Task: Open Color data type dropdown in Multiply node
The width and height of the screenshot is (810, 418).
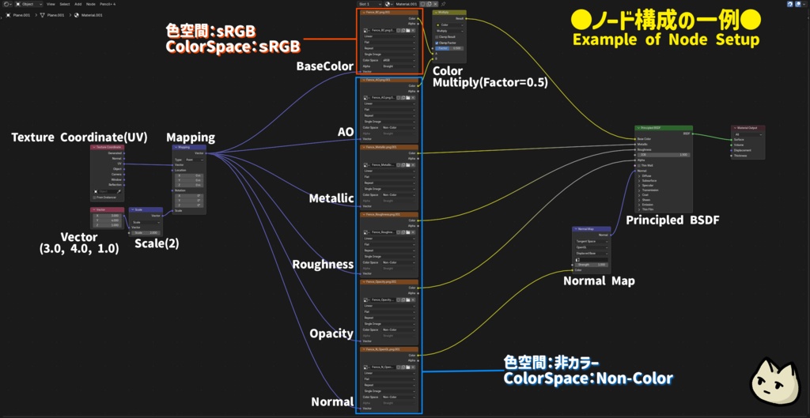Action: (449, 24)
